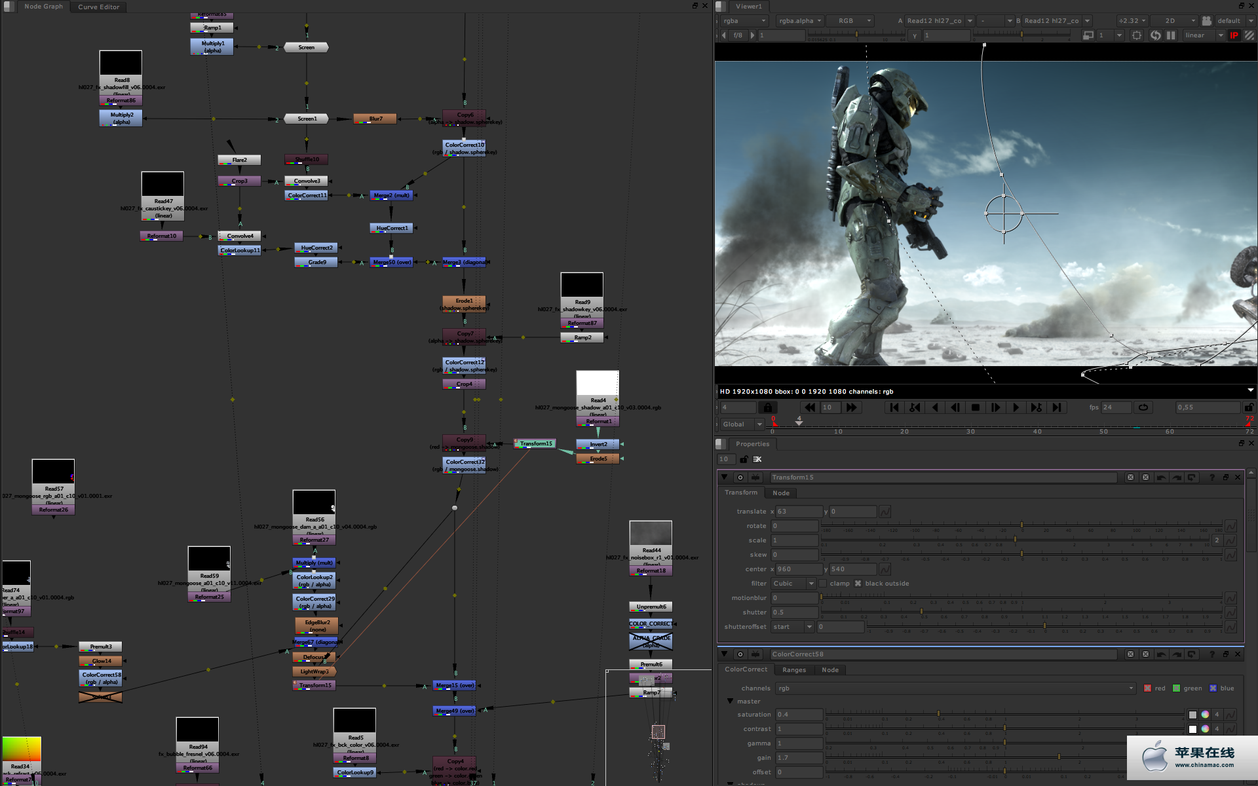Enable the clamp checkbox
Viewport: 1258px width, 786px height.
pos(823,584)
